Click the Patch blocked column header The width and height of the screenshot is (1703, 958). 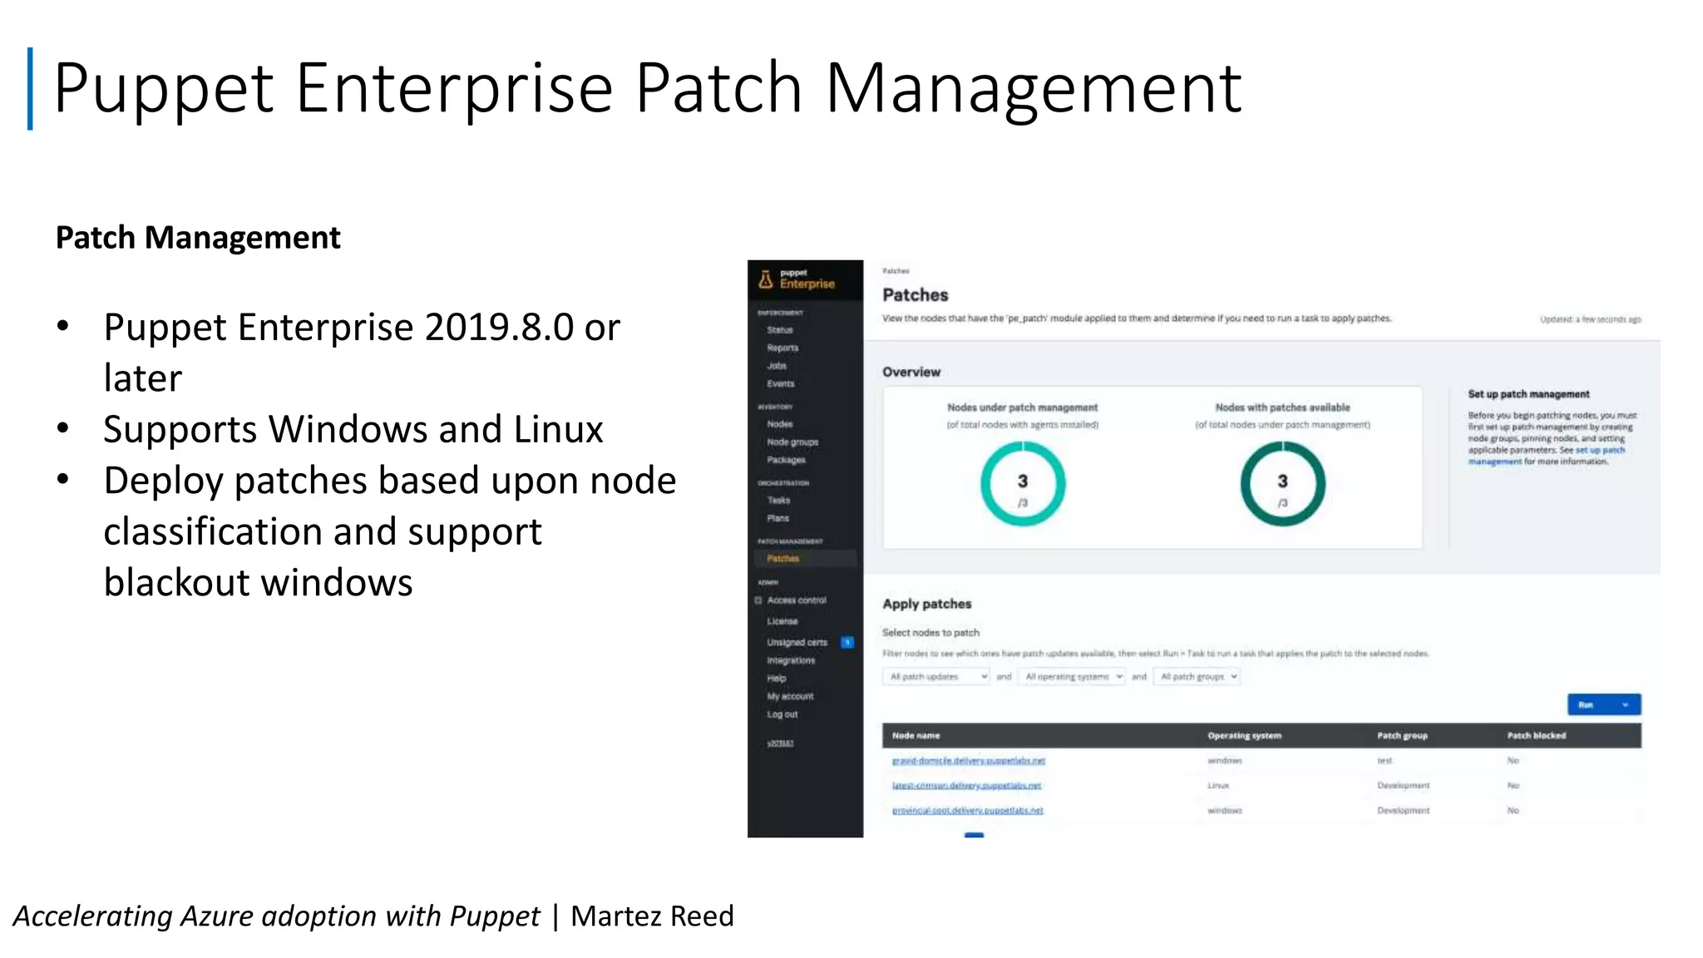point(1536,736)
